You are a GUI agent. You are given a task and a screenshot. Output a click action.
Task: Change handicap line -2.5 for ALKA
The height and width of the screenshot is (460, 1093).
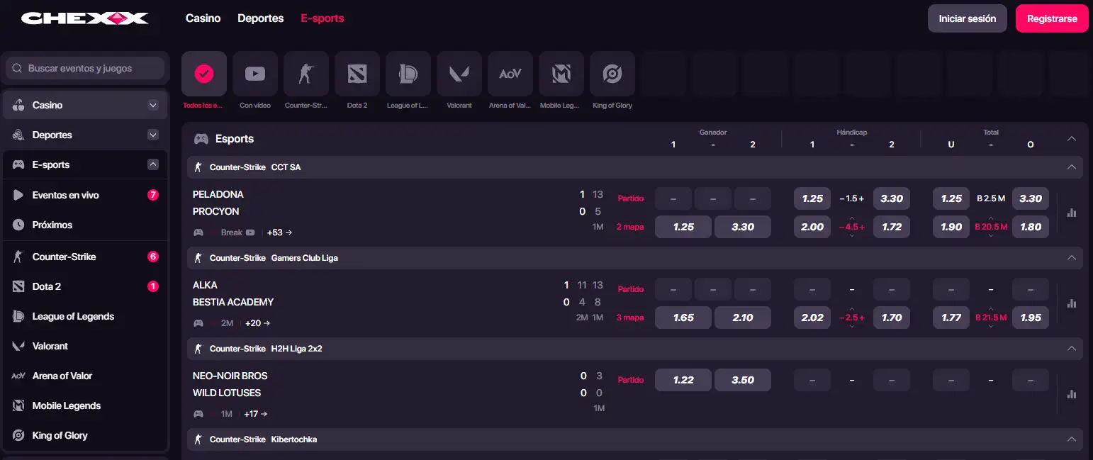[852, 318]
